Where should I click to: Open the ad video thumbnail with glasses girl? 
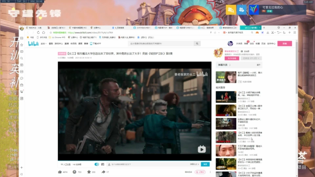(226, 77)
